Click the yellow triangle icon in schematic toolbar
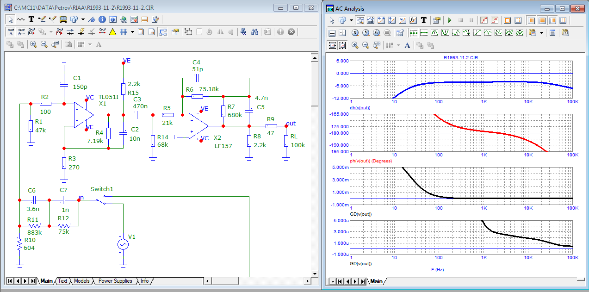This screenshot has width=589, height=292. [112, 32]
